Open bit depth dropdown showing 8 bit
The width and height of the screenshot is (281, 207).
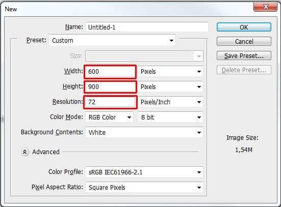(171, 117)
